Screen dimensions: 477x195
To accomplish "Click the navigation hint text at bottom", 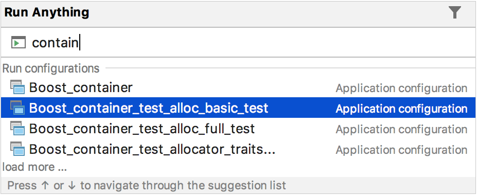I will coord(147,185).
